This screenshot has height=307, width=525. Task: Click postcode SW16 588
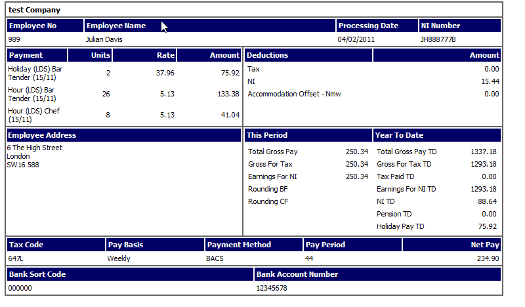[23, 165]
